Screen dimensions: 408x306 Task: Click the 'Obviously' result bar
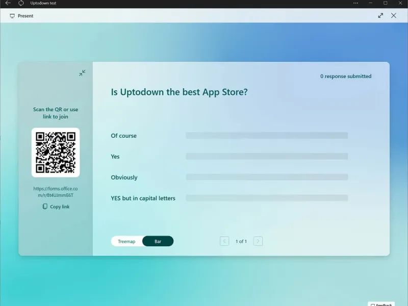point(267,177)
